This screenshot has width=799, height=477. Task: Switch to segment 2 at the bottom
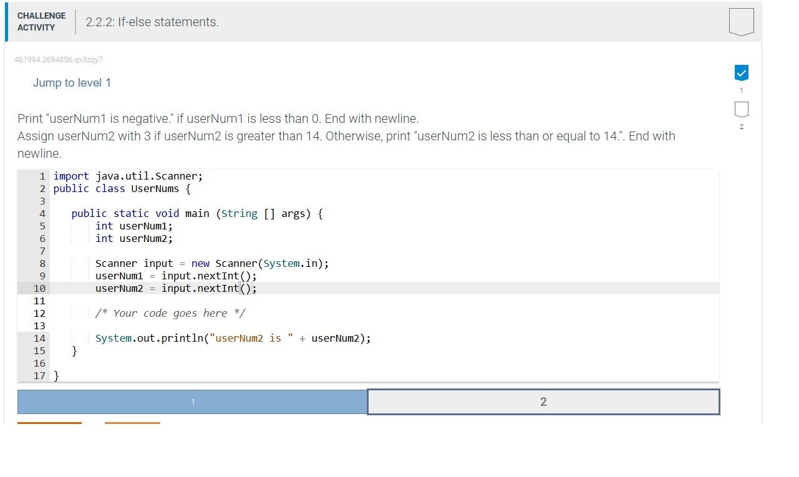point(543,402)
